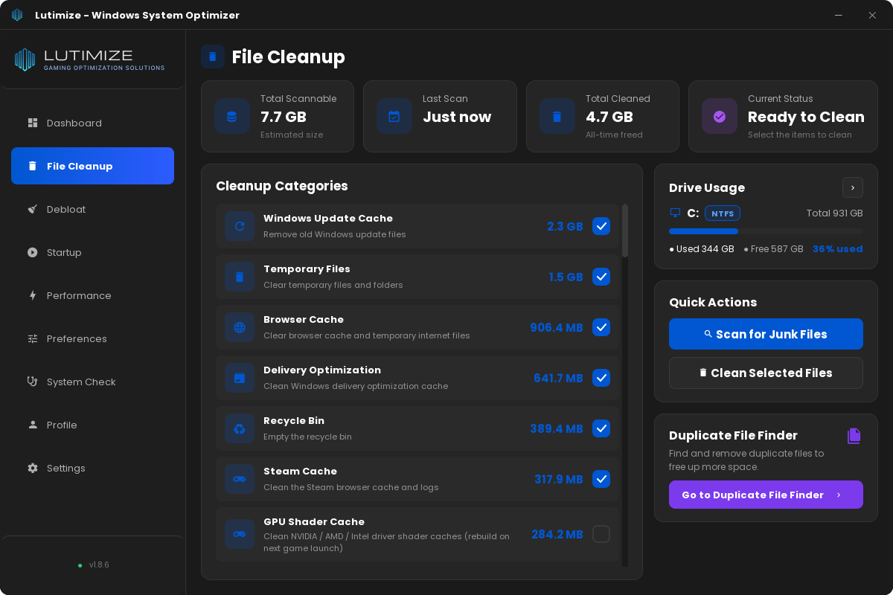
Task: Select the File Cleanup sidebar item
Action: (92, 166)
